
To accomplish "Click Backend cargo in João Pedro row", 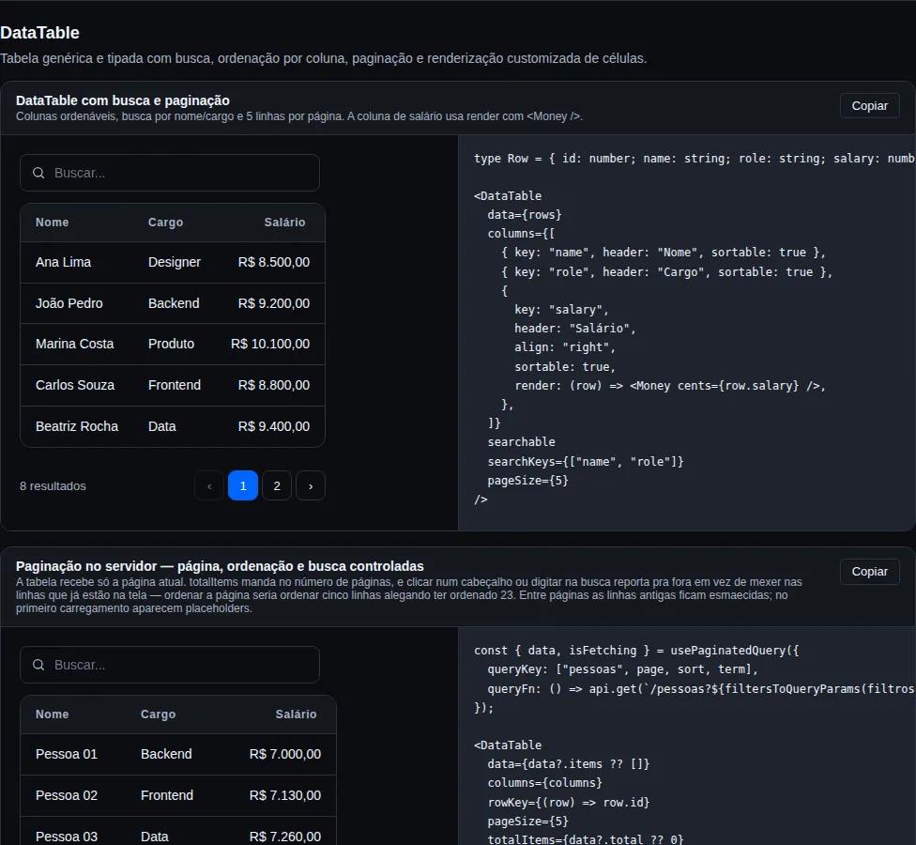I will (x=174, y=303).
